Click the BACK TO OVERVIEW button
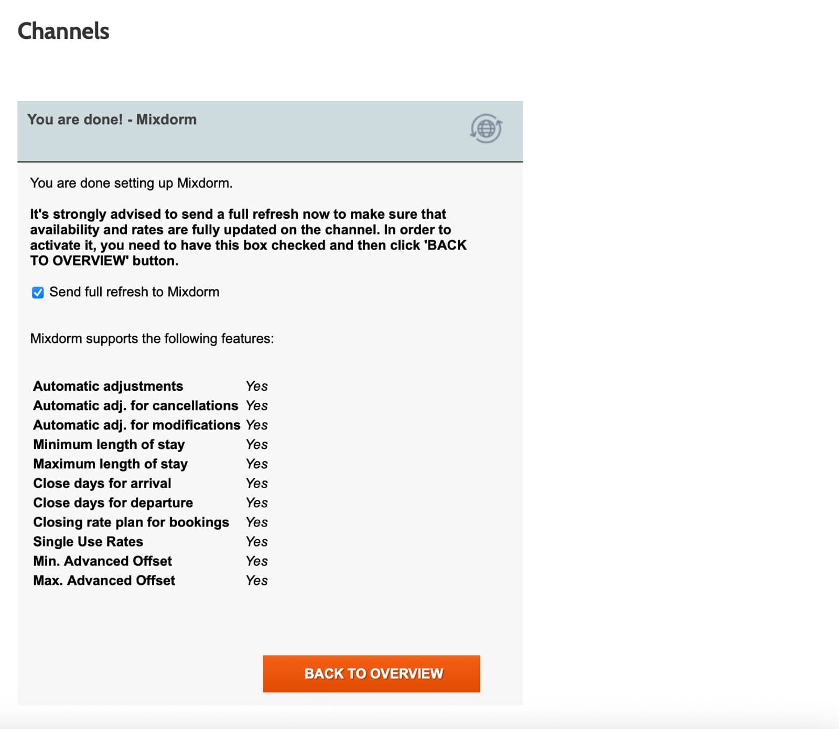Image resolution: width=839 pixels, height=729 pixels. [x=371, y=673]
